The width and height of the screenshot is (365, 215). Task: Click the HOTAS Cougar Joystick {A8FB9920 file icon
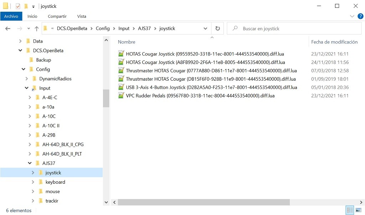tap(121, 62)
